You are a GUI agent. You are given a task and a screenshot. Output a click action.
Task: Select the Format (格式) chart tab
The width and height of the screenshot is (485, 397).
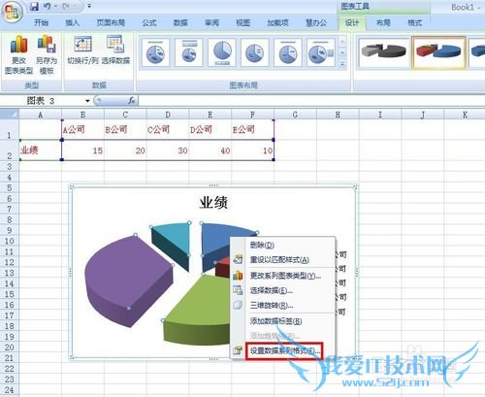tap(414, 22)
